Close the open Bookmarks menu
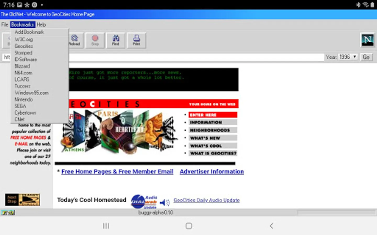The image size is (377, 235). [x=23, y=25]
